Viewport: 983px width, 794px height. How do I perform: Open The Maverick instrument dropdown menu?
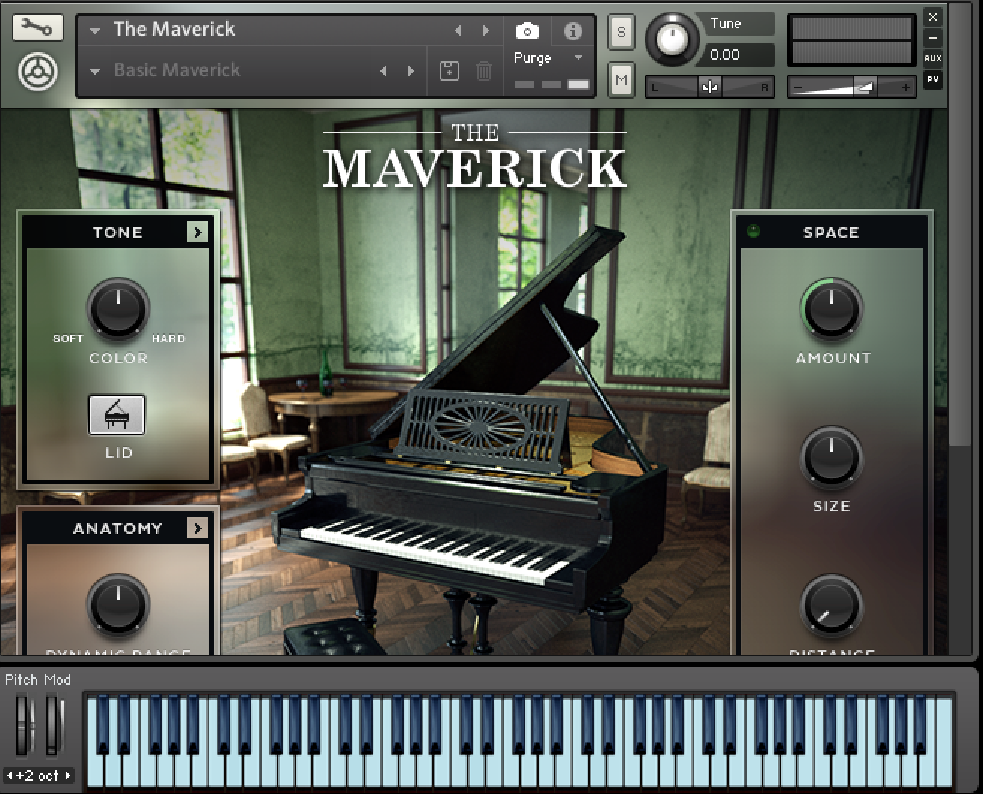95,31
